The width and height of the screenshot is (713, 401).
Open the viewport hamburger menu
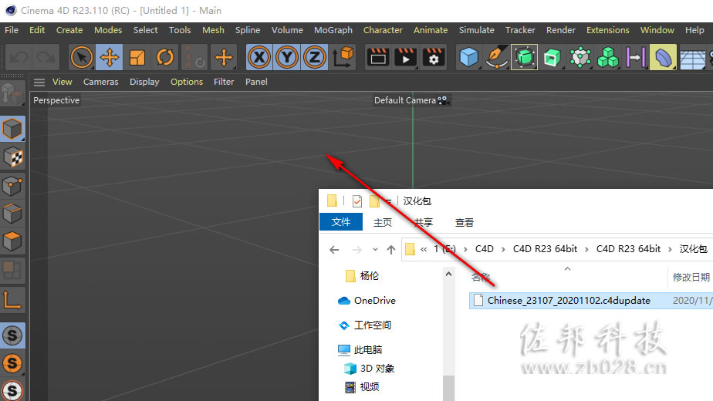[39, 83]
